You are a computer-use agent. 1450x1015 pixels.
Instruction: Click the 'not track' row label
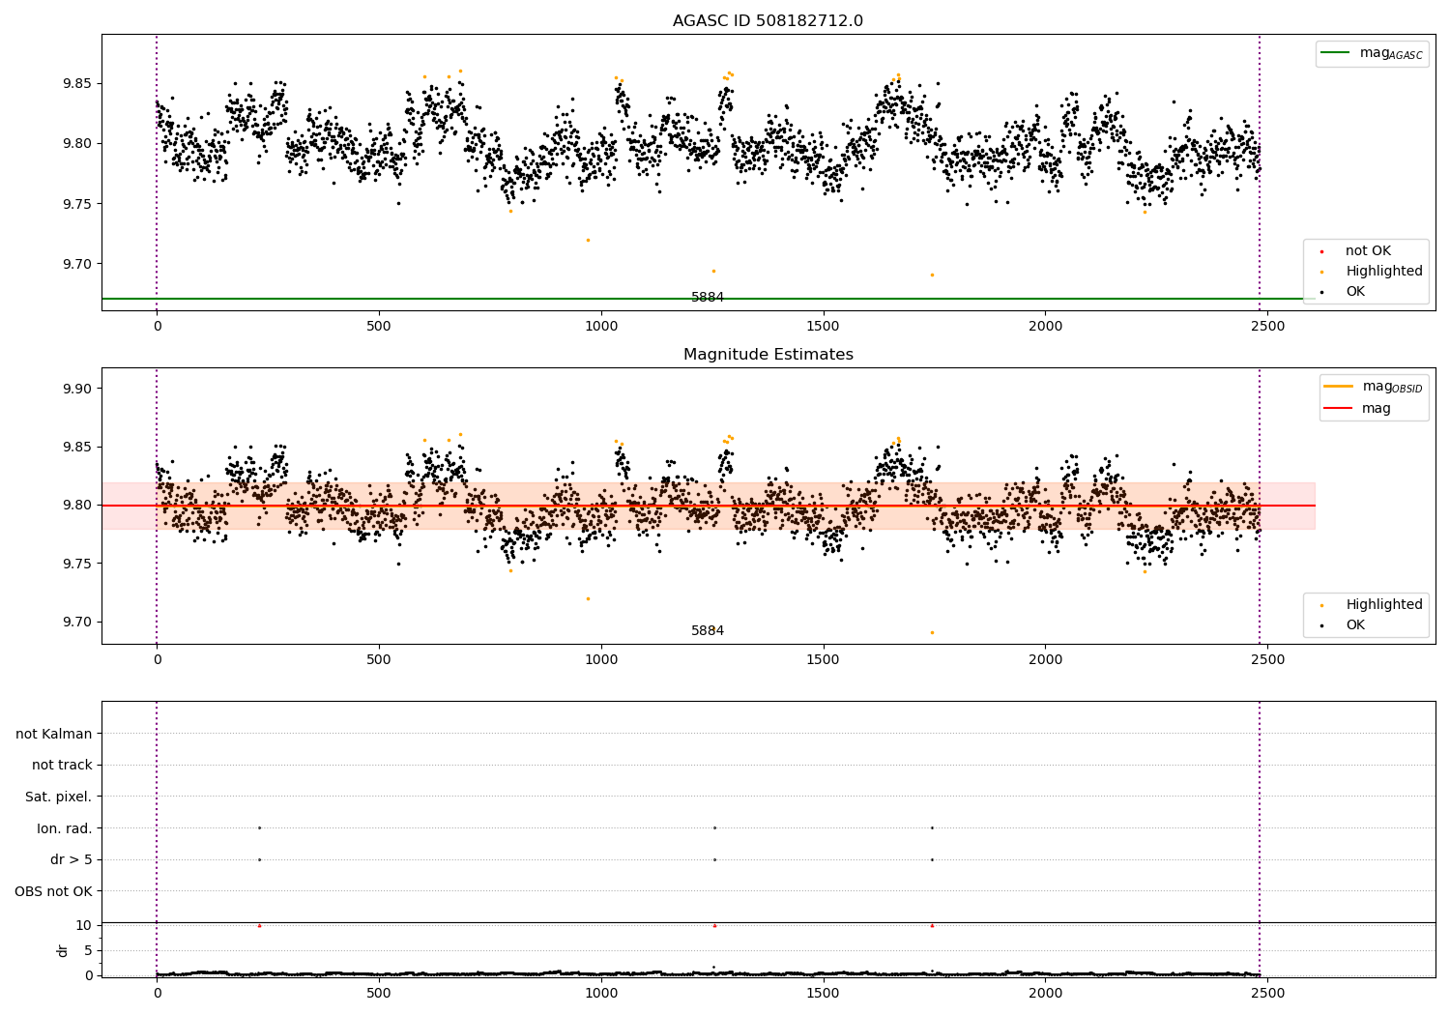click(62, 766)
